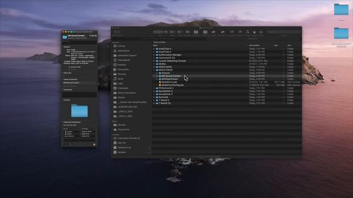Select the top desktop folder icon
The height and width of the screenshot is (198, 353).
point(341,9)
